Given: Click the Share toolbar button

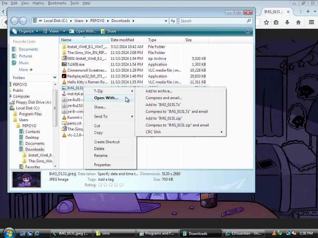Looking at the screenshot, I should click(x=109, y=31).
